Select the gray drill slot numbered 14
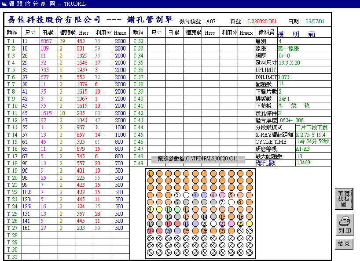The width and height of the screenshot is (360, 261). [204, 217]
